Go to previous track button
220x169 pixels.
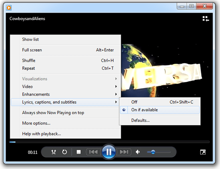pos(94,152)
